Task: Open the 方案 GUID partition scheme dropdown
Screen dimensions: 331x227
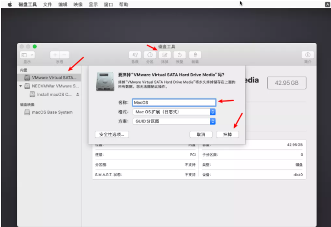Action: coord(174,121)
